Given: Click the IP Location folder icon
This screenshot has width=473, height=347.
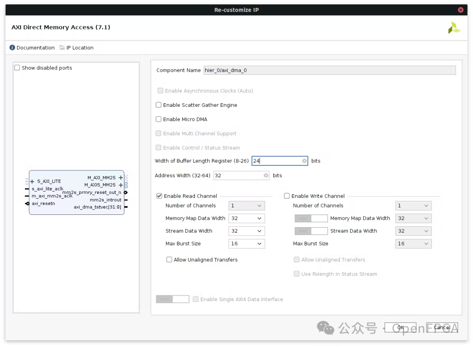Looking at the screenshot, I should point(62,48).
